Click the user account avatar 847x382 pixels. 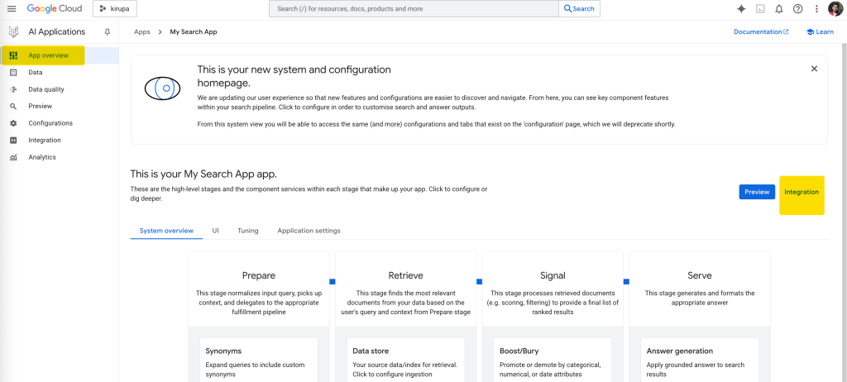[835, 8]
